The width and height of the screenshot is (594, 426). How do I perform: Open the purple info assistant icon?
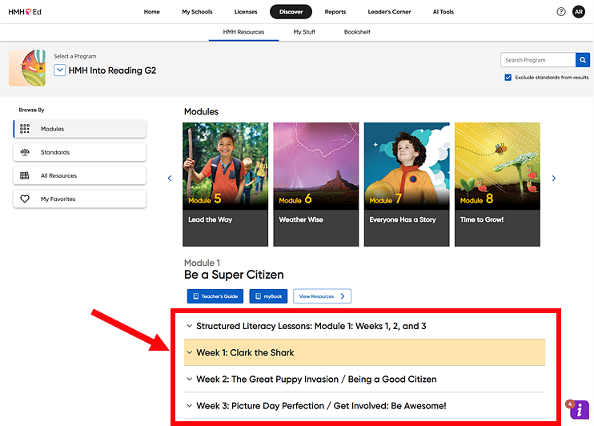pos(580,410)
